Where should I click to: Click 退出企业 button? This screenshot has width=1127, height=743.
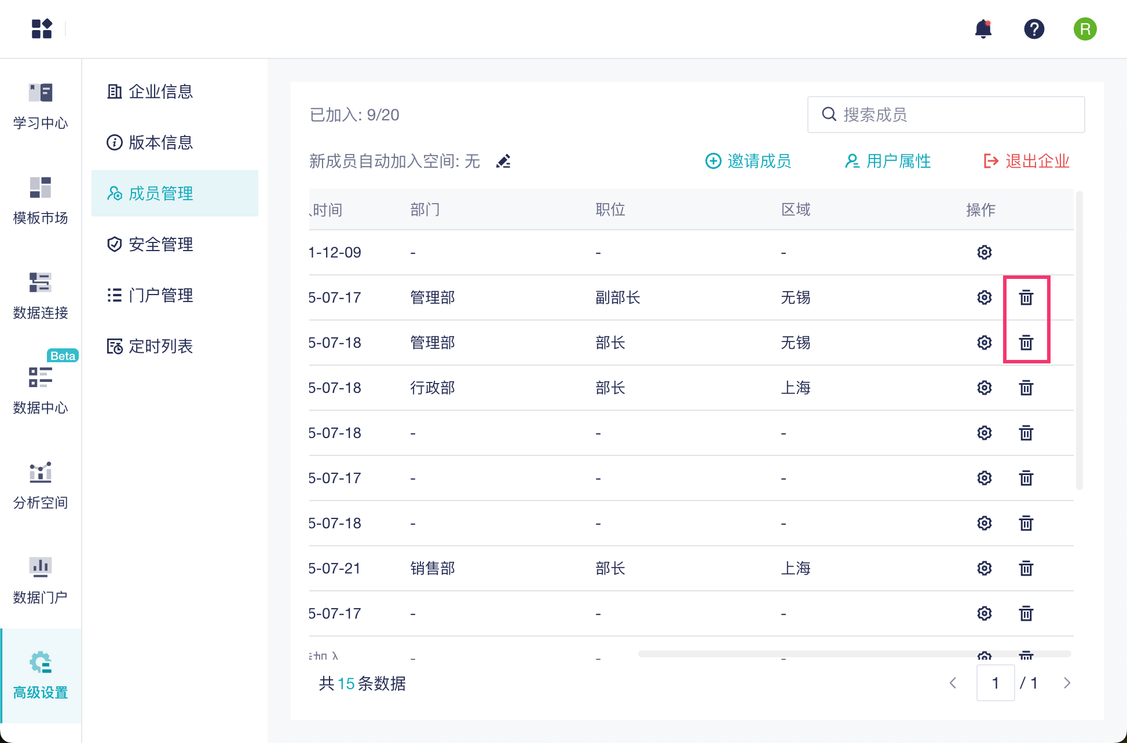click(1026, 161)
